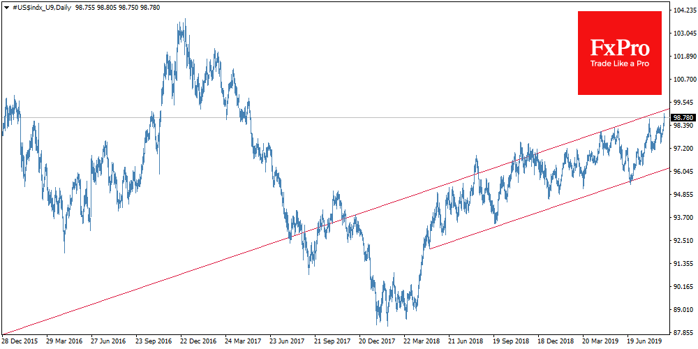Click the highlighted current price label 98.780
The width and height of the screenshot is (698, 349).
pos(683,117)
